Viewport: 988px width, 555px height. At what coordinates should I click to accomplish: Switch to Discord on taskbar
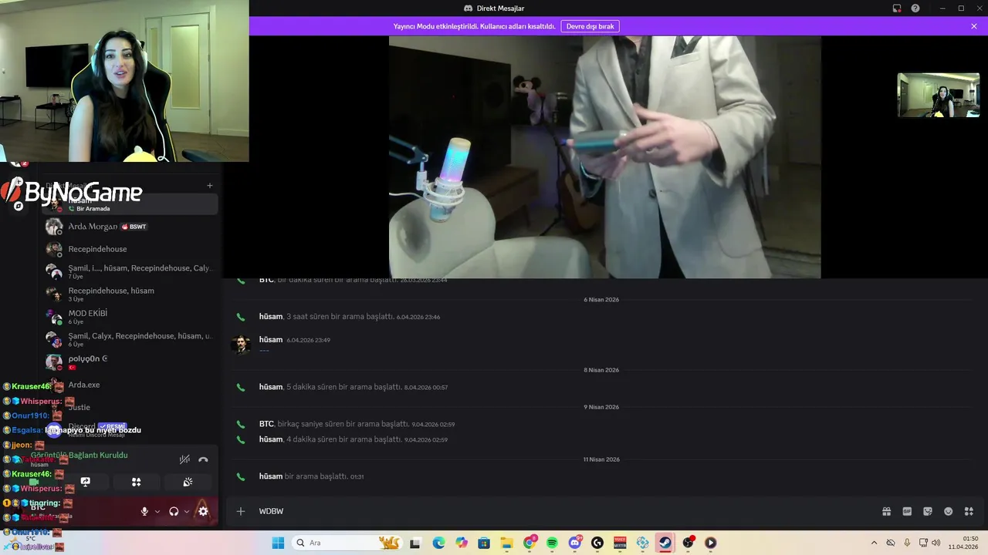[x=575, y=543]
